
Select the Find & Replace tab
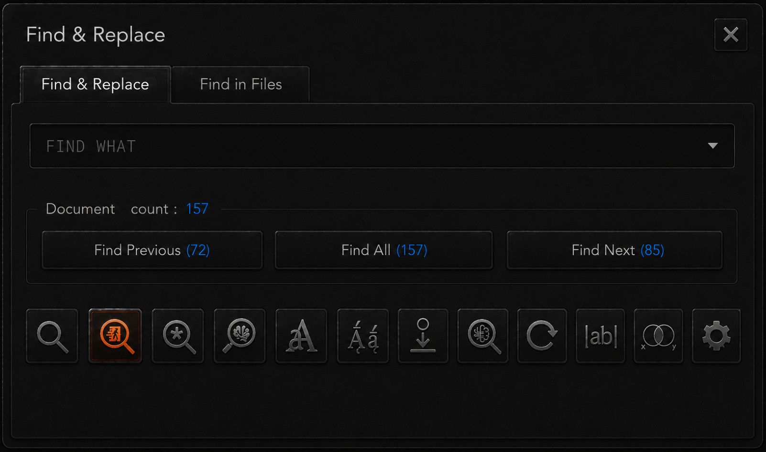(95, 84)
